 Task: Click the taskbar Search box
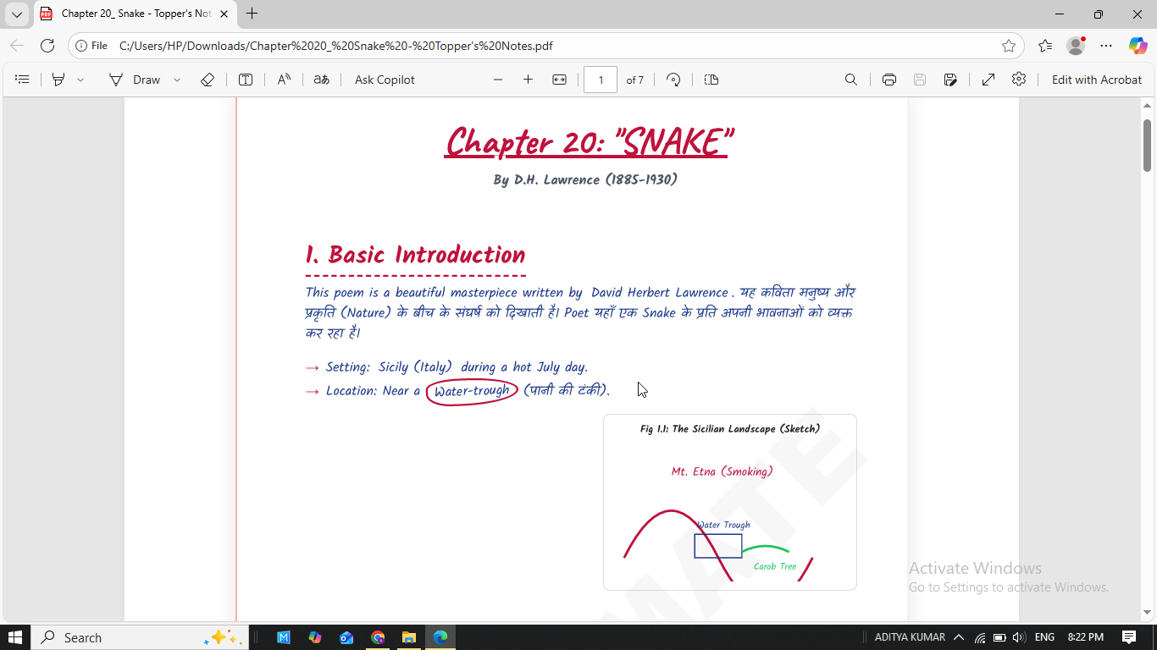coord(141,637)
